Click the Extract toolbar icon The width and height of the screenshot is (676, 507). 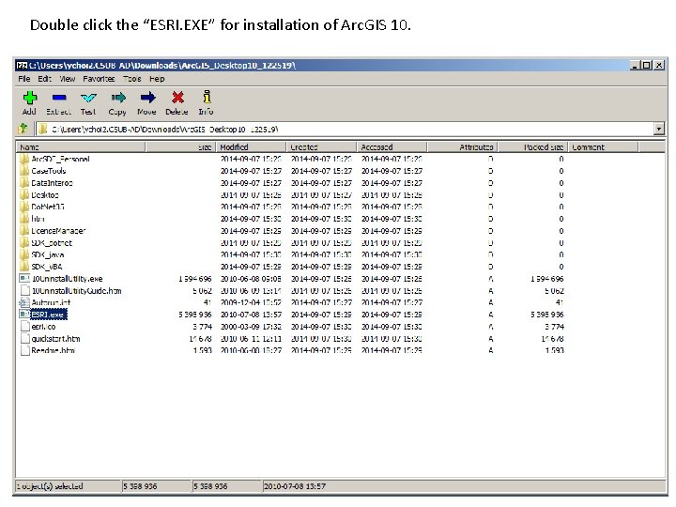click(59, 98)
